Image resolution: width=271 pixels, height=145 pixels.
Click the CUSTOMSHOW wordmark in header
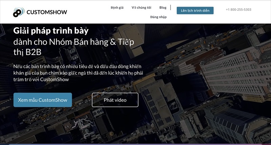[47, 12]
